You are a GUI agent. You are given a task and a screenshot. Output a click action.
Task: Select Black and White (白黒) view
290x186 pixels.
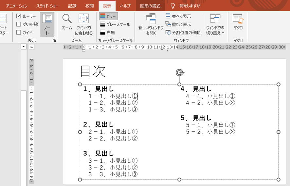(x=107, y=32)
